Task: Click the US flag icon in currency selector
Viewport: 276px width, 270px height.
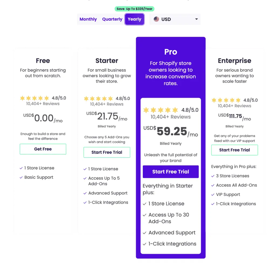Action: click(x=156, y=19)
